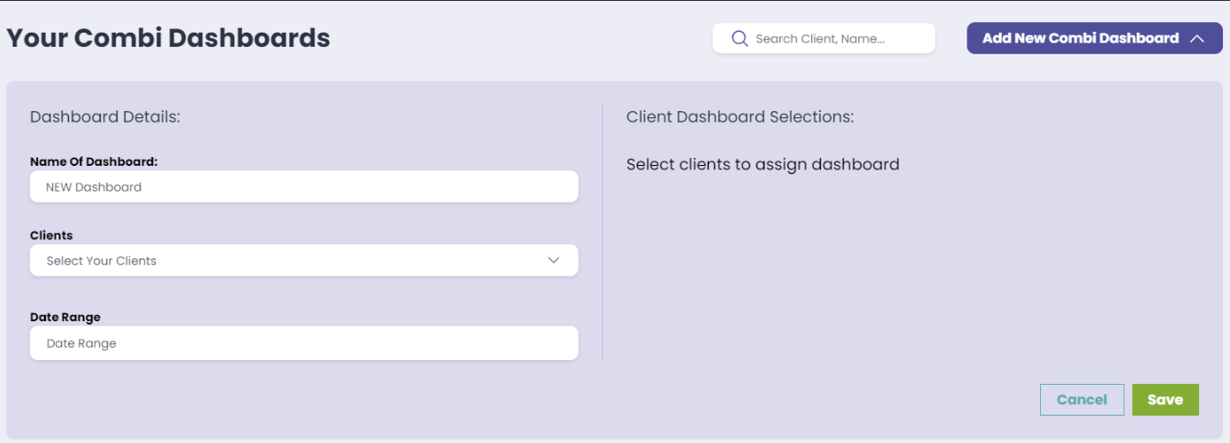1230x443 pixels.
Task: Click the Select Your Clients placeholder text
Action: 102,261
